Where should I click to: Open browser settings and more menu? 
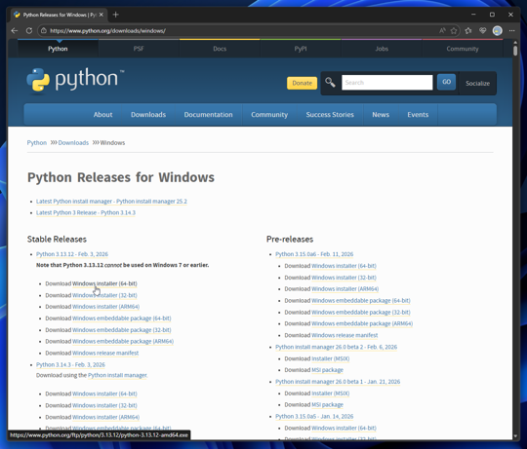coord(511,31)
